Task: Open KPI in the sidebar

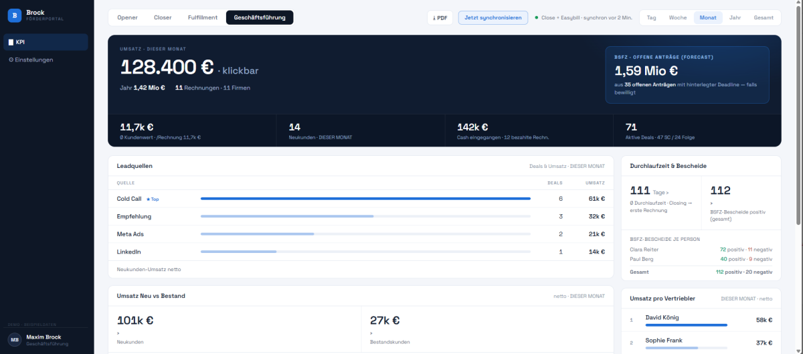Action: (46, 42)
